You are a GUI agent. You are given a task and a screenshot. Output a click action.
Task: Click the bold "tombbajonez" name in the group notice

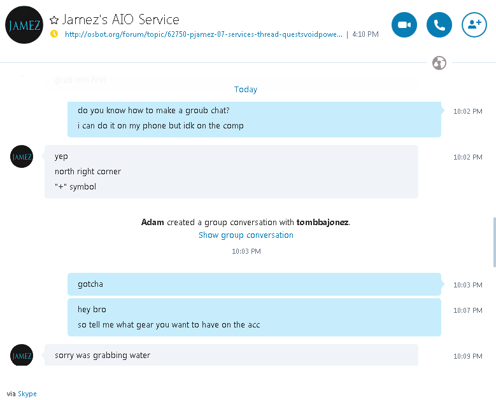323,223
